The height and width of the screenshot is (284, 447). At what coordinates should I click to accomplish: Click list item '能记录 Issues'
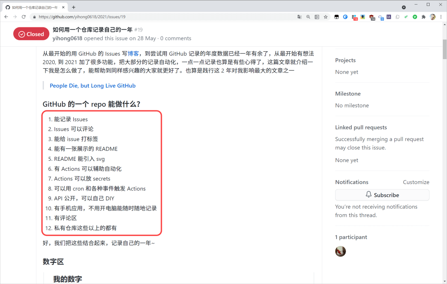tap(71, 119)
